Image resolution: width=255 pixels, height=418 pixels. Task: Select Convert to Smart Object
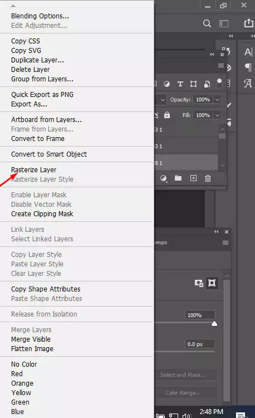49,154
